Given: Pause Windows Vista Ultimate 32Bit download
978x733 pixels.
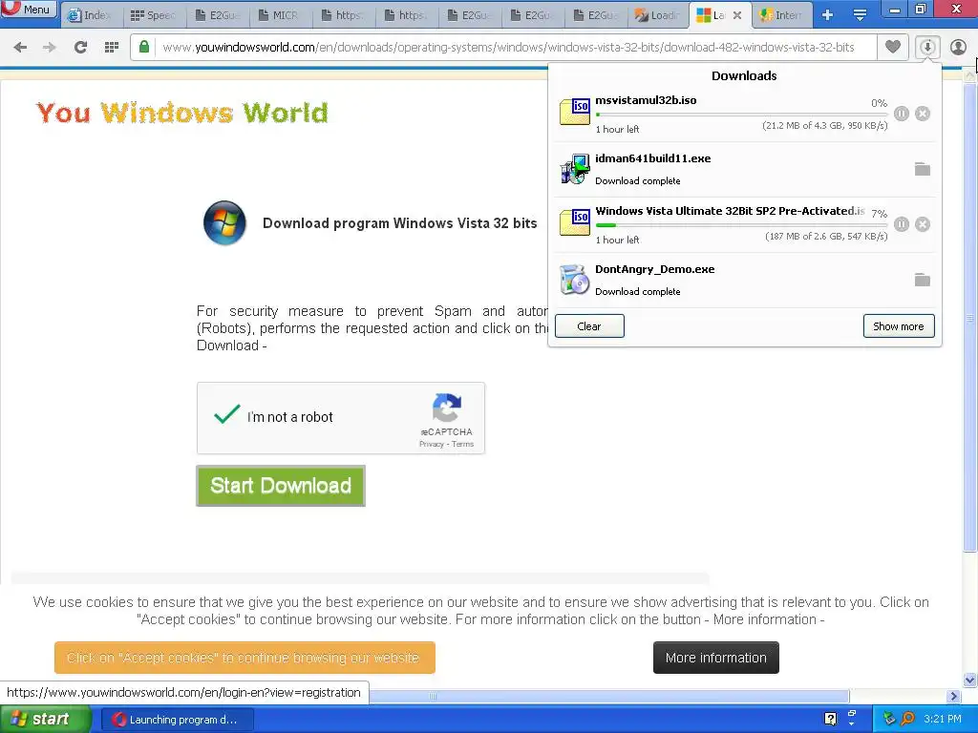Looking at the screenshot, I should (x=902, y=224).
